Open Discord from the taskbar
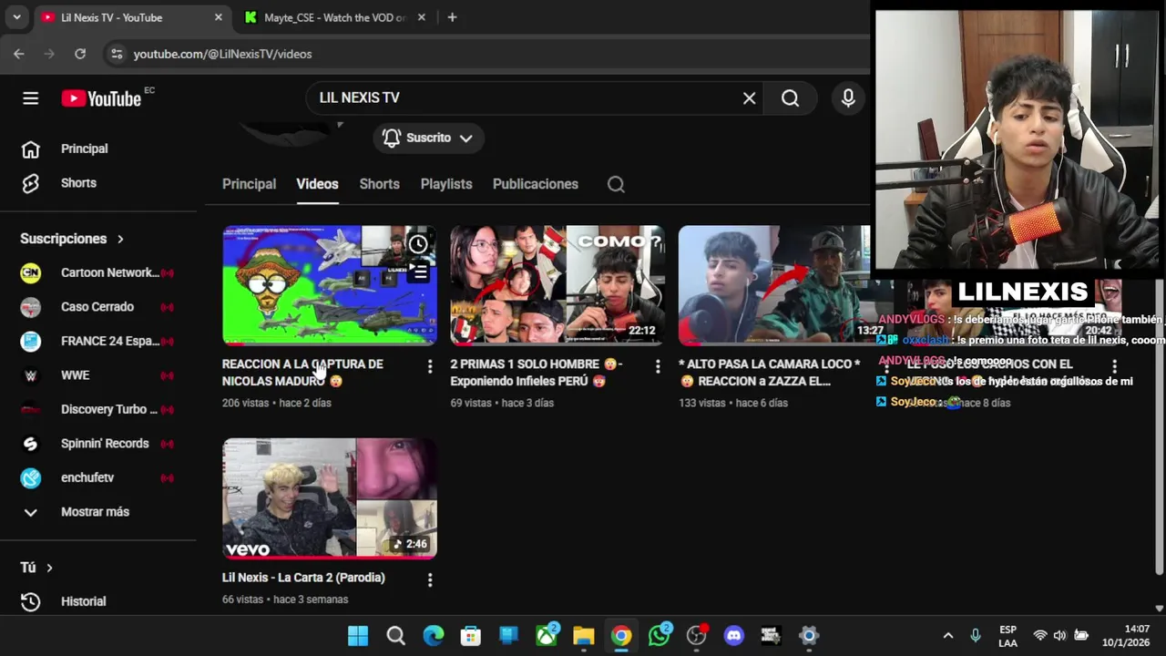Viewport: 1166px width, 656px height. 734,635
